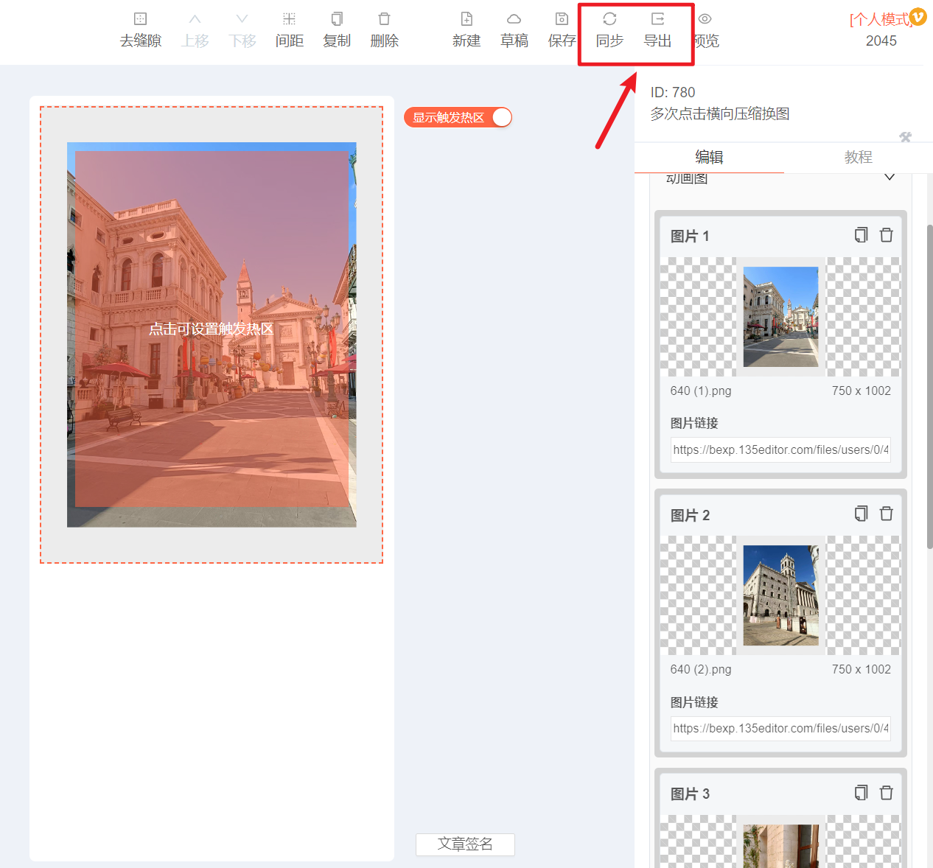
Task: Create a new document with 新建
Action: point(466,29)
